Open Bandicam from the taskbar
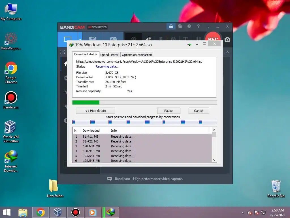The image size is (290, 218). pos(75,212)
